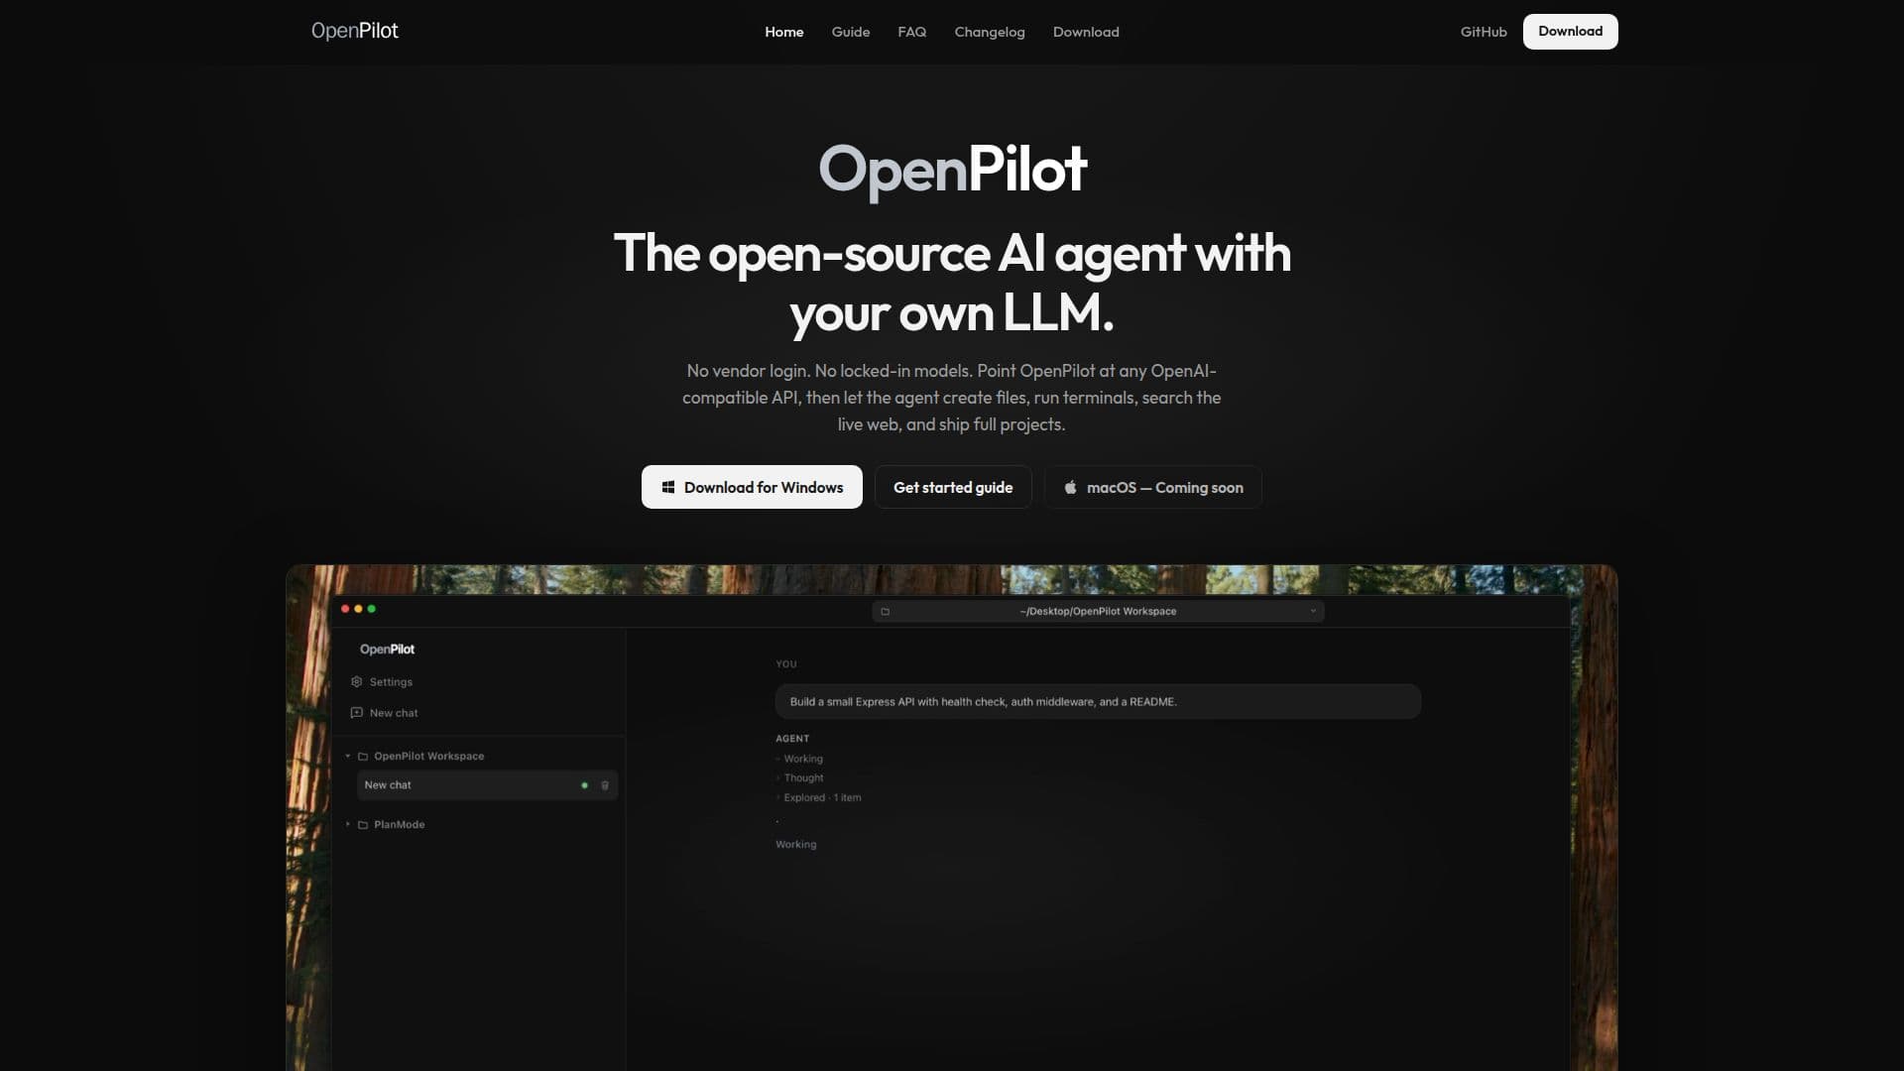1904x1071 pixels.
Task: Click the white Download button in header
Action: point(1570,32)
